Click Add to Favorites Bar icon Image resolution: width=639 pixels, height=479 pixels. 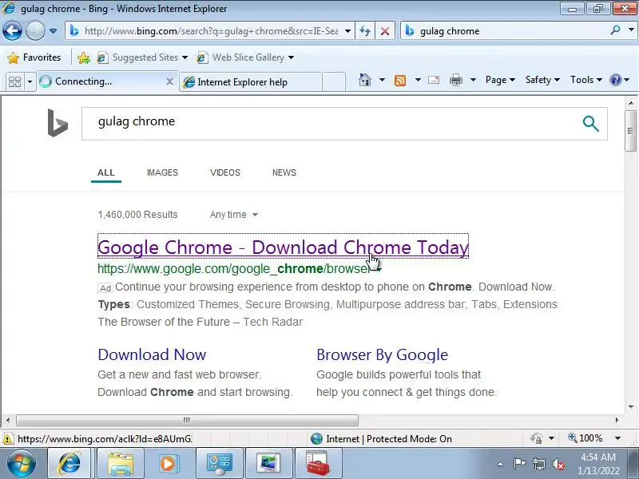point(84,57)
